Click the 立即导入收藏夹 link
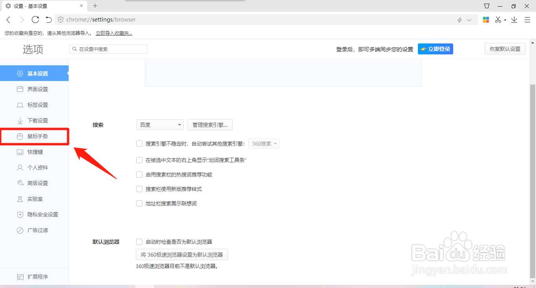Viewport: 536px width, 288px height. (x=114, y=33)
